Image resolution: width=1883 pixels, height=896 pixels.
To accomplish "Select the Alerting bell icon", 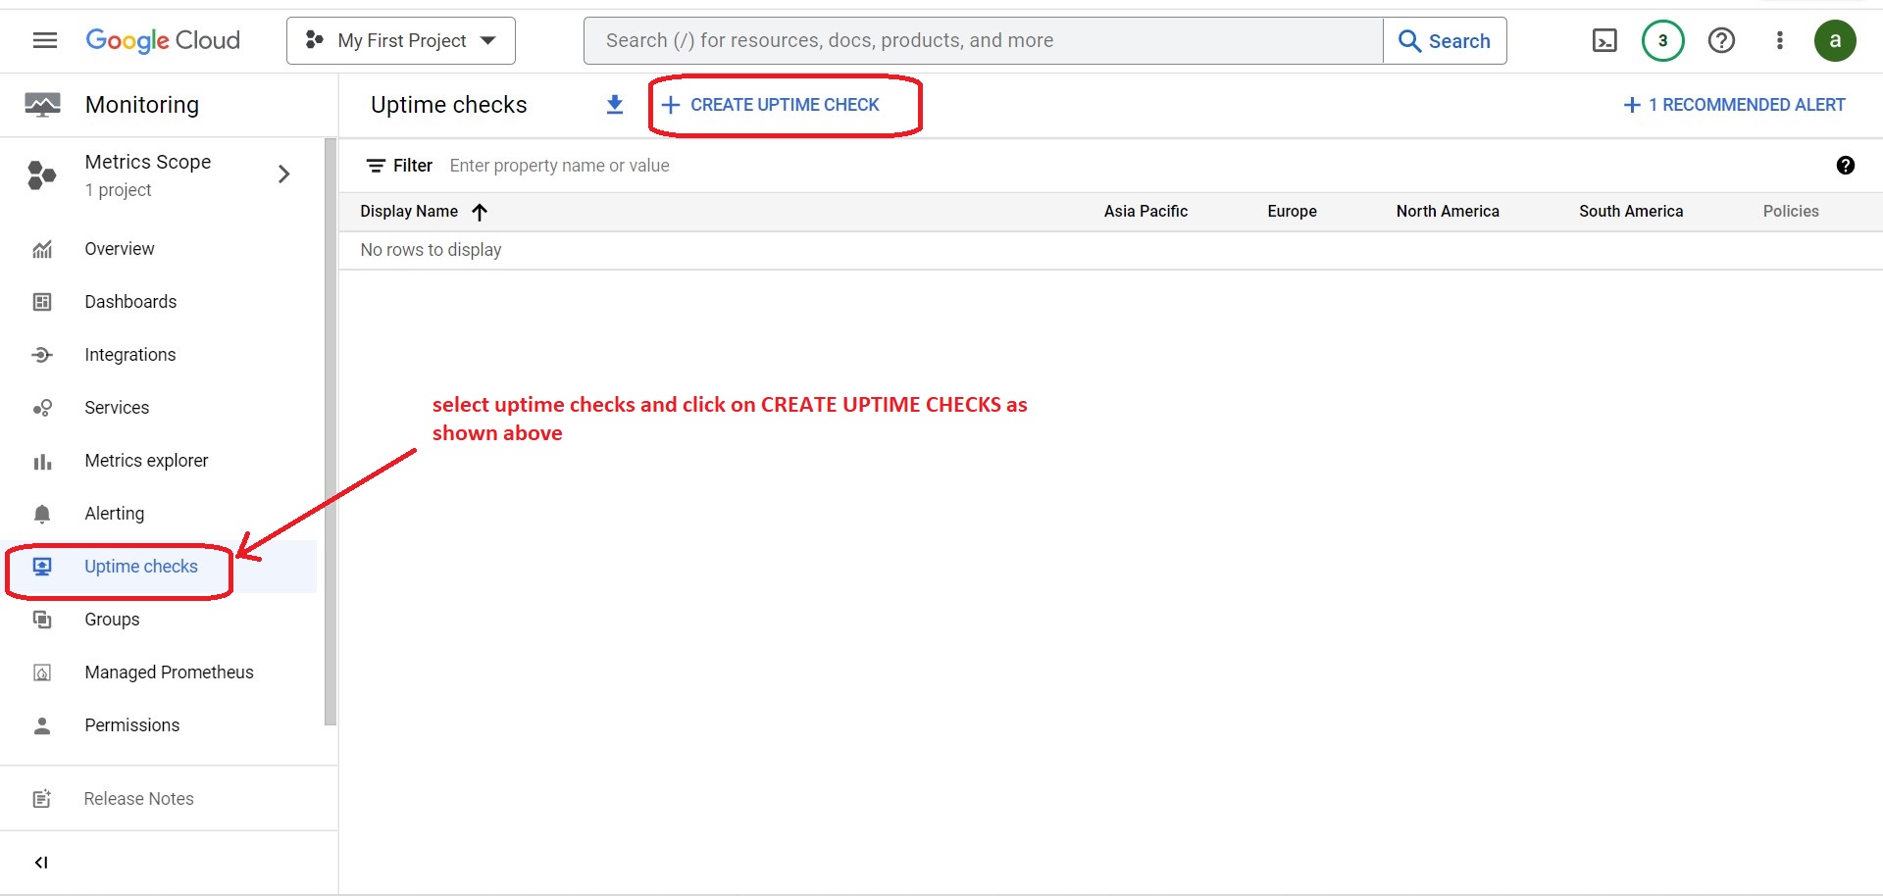I will [x=42, y=513].
